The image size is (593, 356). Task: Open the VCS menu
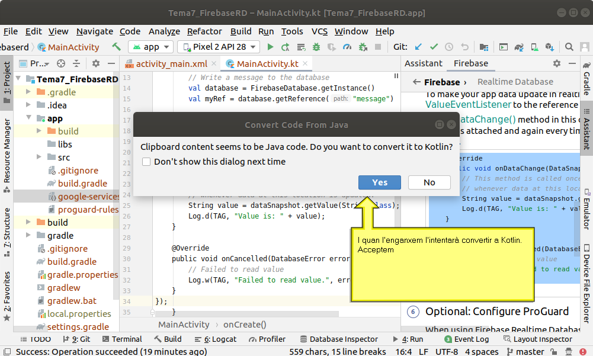(319, 31)
